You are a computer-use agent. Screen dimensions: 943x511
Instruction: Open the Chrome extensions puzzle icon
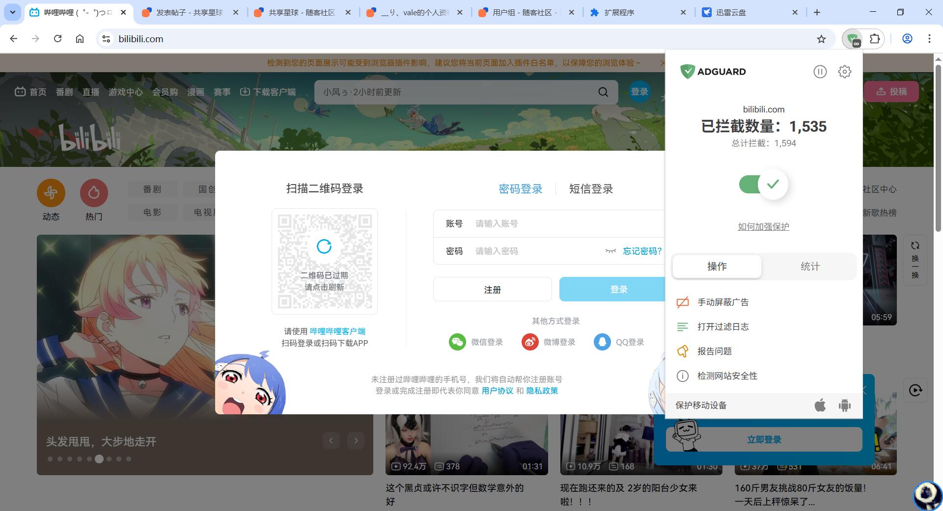(875, 39)
